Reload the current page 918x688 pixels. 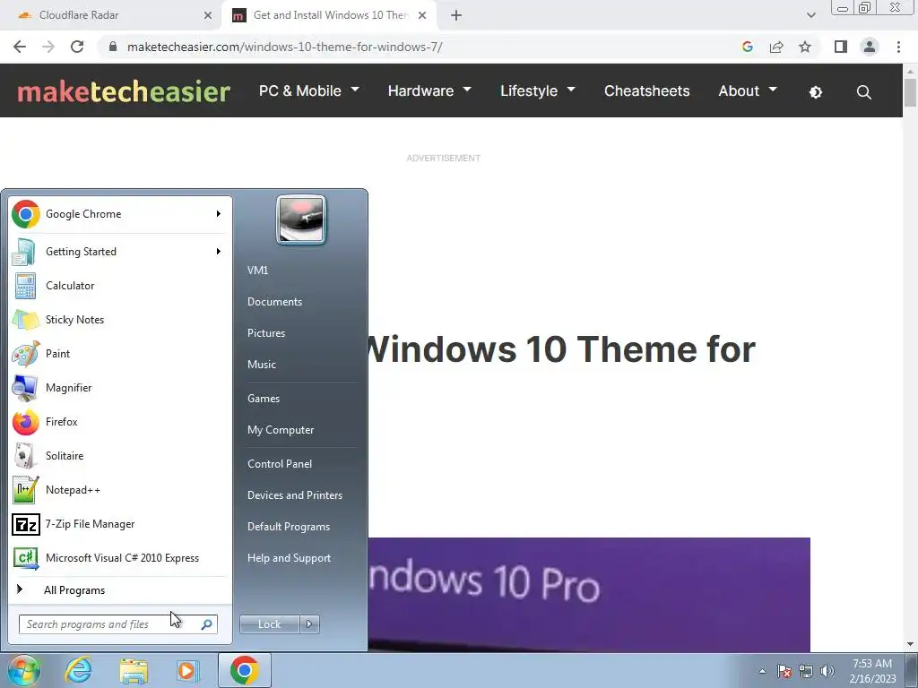(x=77, y=47)
